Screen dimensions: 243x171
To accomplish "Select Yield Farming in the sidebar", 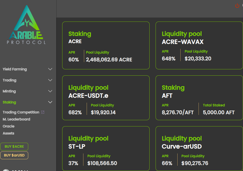I will [x=15, y=69].
